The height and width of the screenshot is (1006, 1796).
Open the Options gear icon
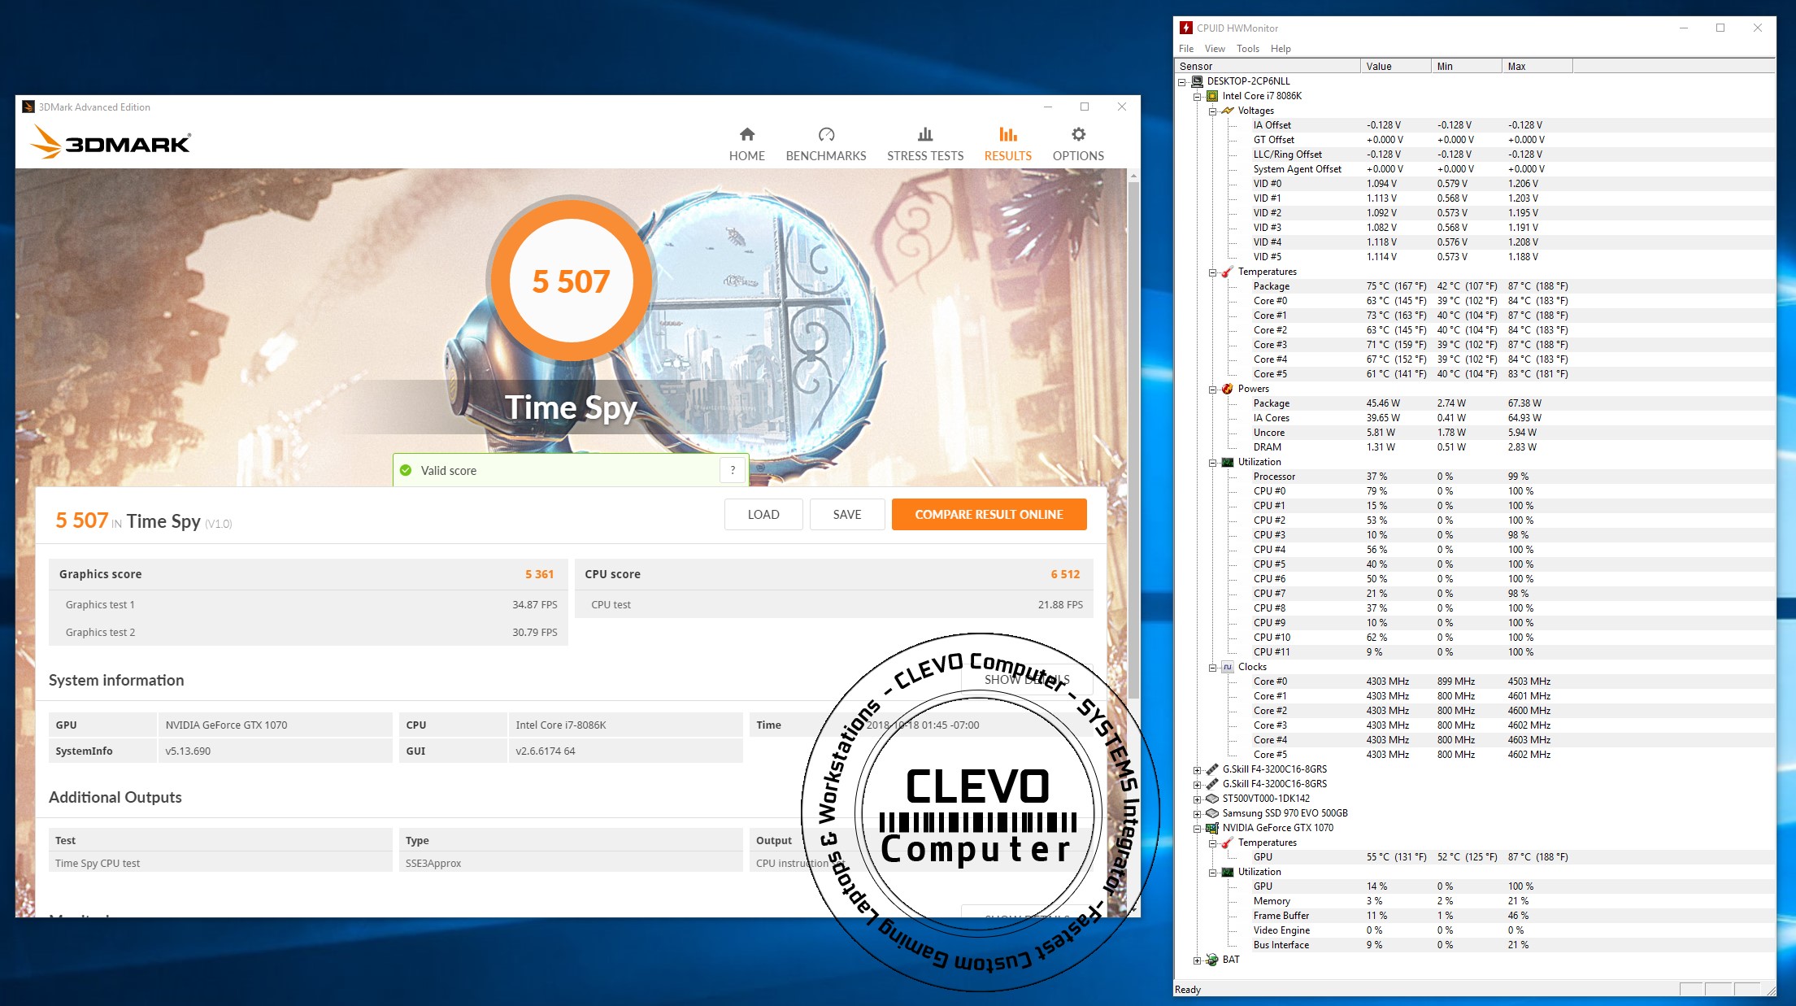pyautogui.click(x=1077, y=135)
